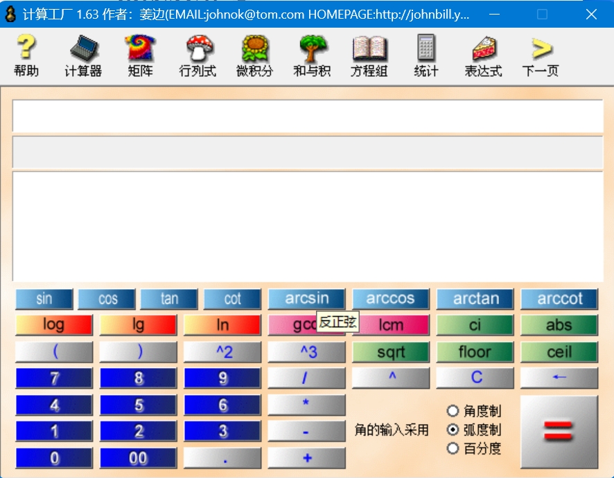Open the 方程组 equations tool
The image size is (614, 478).
coord(368,56)
